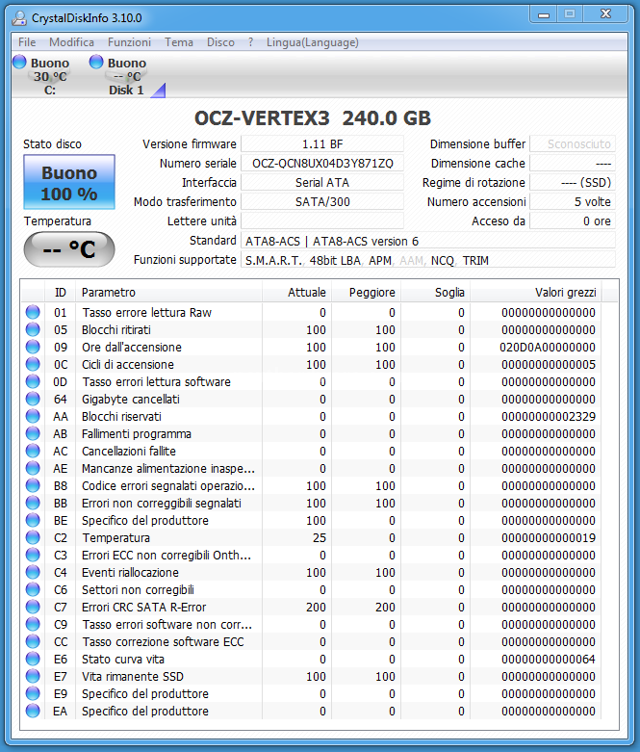
Task: Click status icon for the C2 Temperatura row
Action: point(33,537)
